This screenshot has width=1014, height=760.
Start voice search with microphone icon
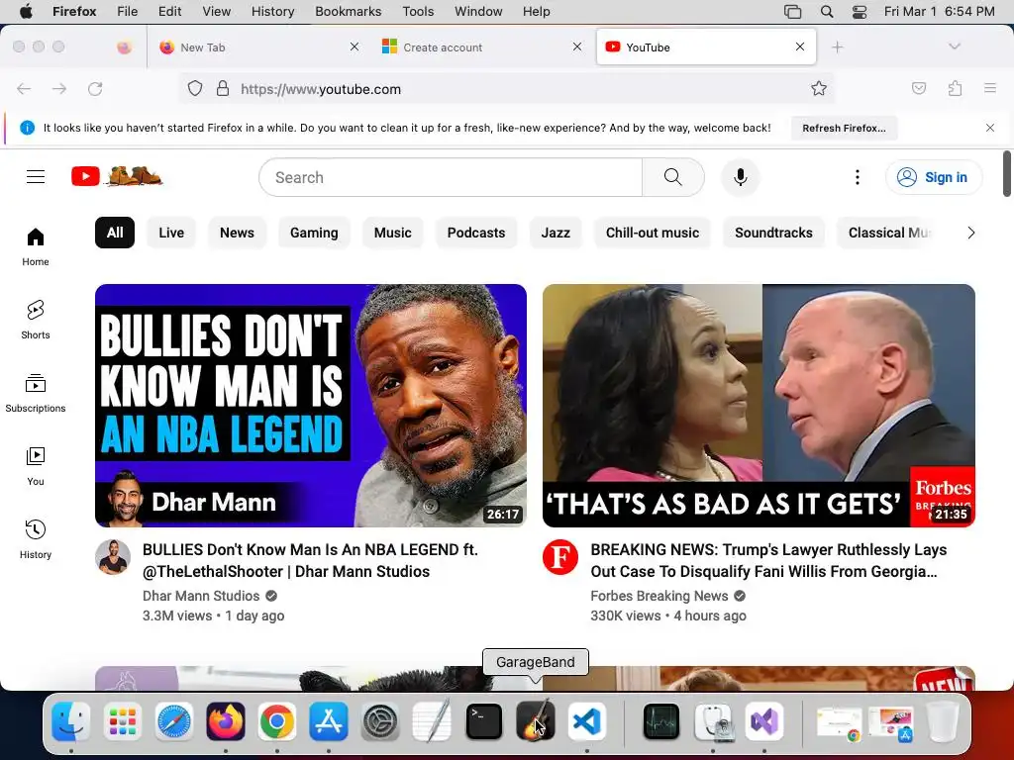tap(741, 177)
